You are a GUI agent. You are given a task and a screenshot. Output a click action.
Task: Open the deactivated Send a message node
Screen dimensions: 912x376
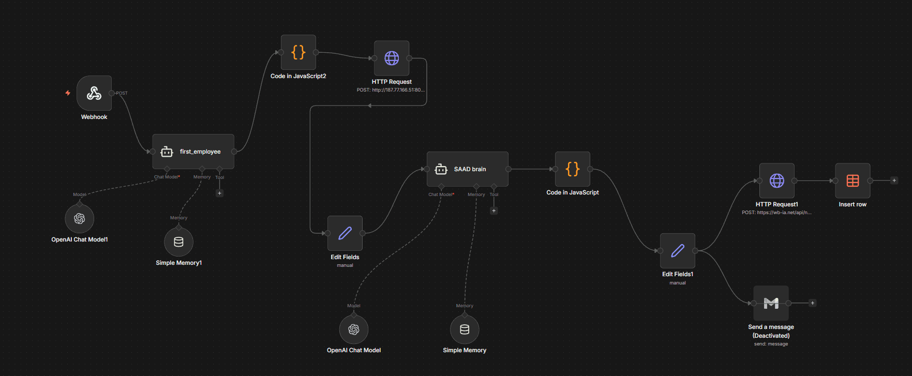pyautogui.click(x=771, y=303)
